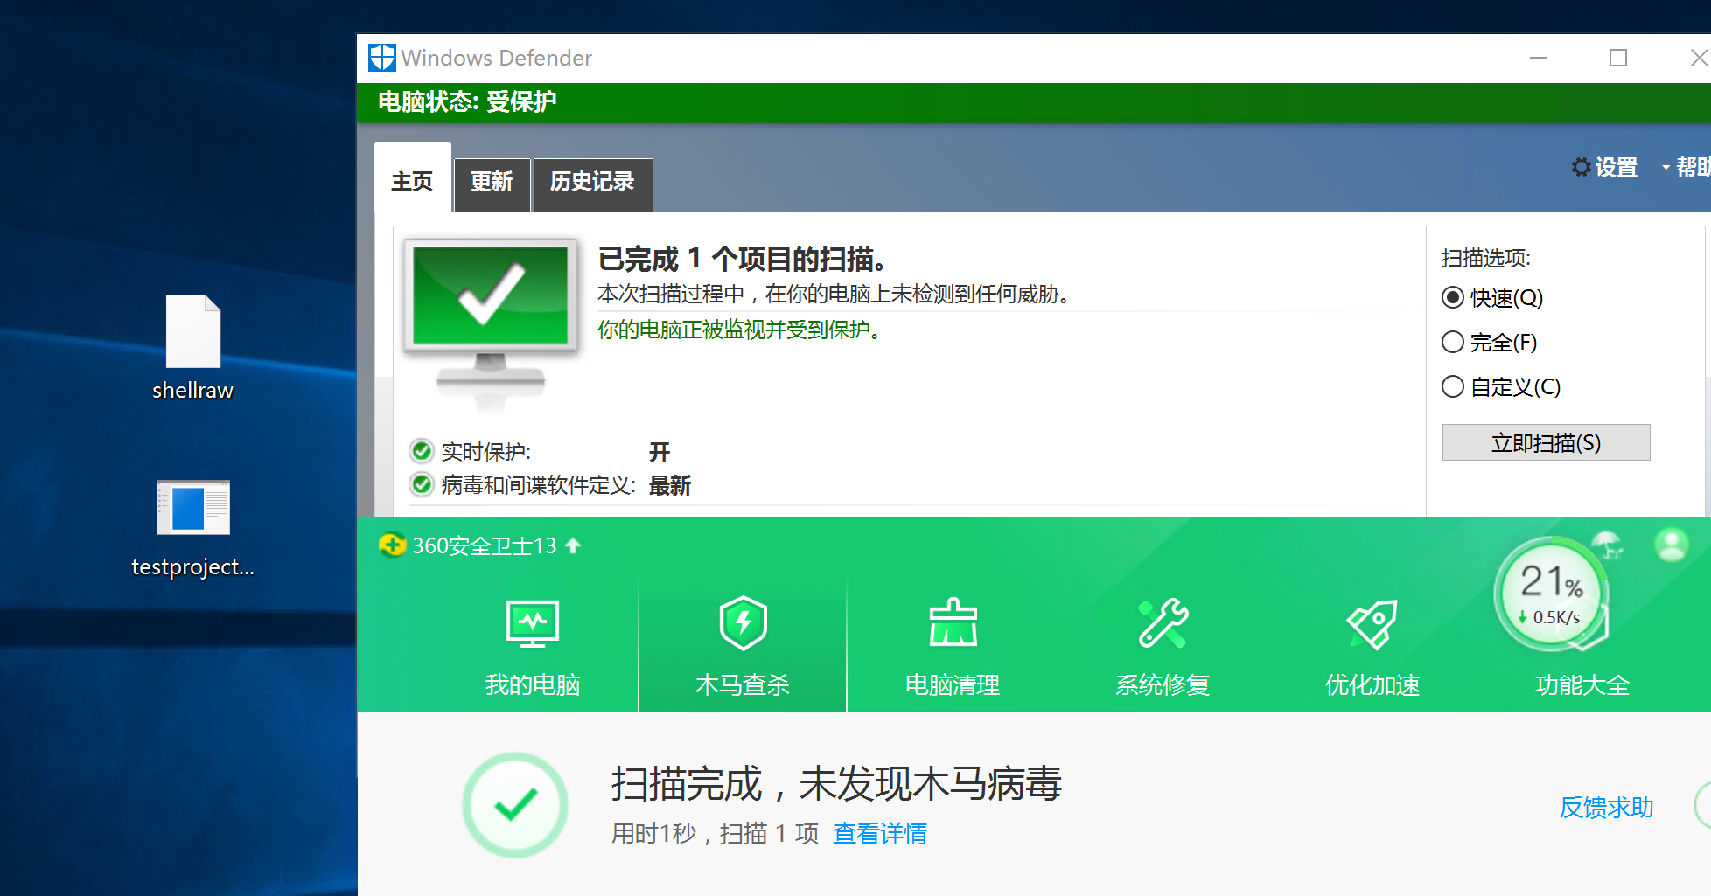Open 我的电脑 scan in 360安全卫士

pos(532,644)
